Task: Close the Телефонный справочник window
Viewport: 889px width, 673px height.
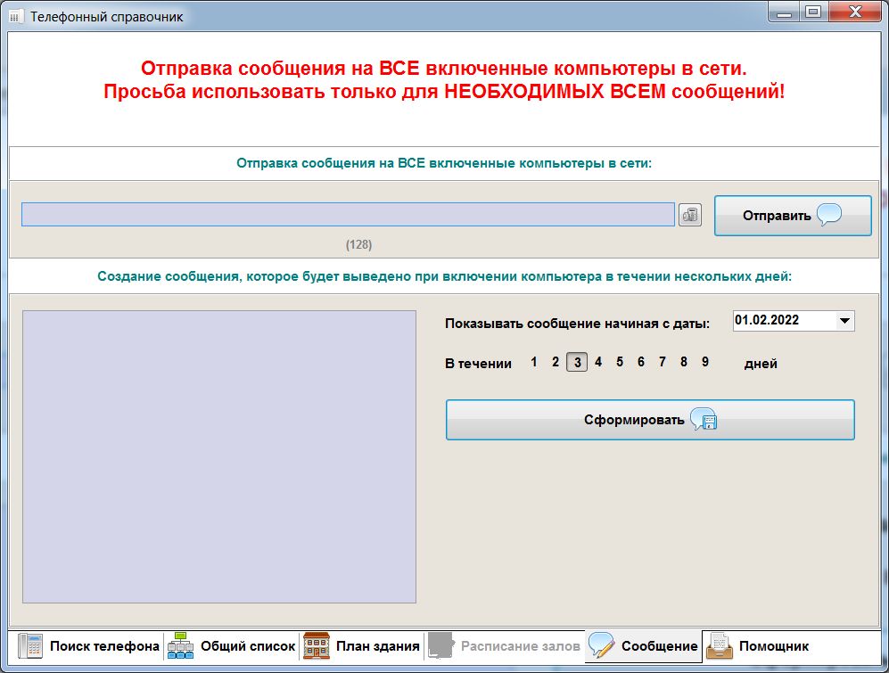Action: [855, 12]
